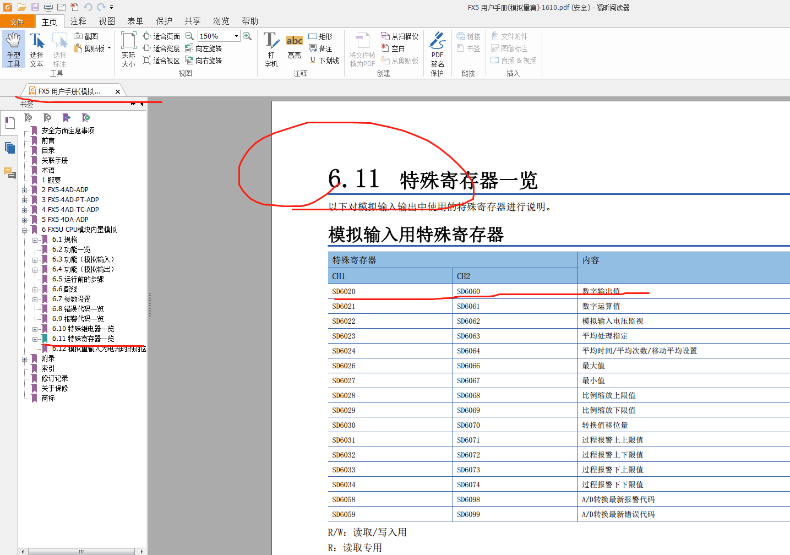This screenshot has width=790, height=555.
Task: Open the 150% zoom level dropdown
Action: coord(237,36)
